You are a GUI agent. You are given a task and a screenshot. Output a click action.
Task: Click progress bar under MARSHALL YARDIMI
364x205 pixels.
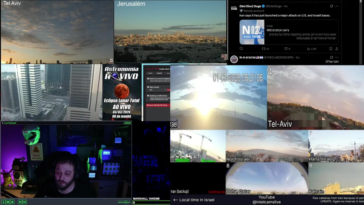(151, 203)
